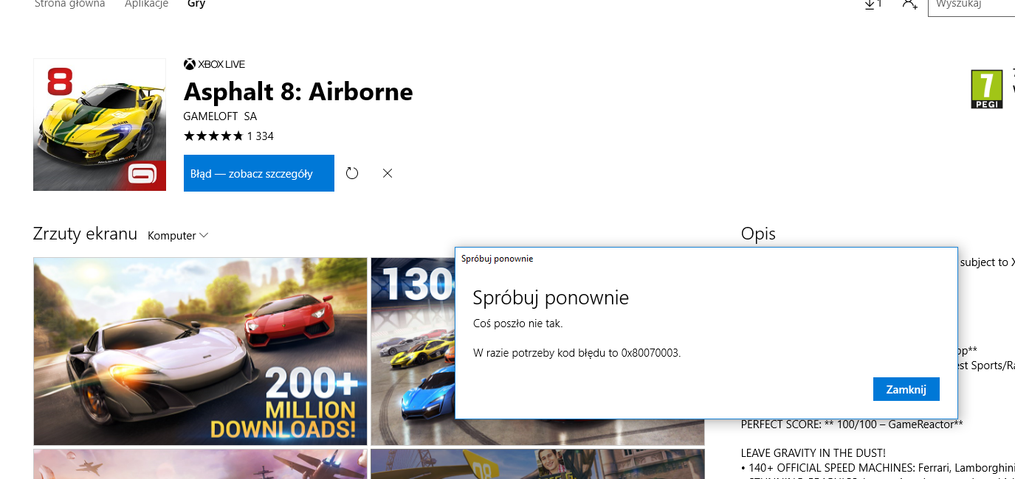Click the retry download circular arrow icon
The width and height of the screenshot is (1015, 479).
pos(352,173)
